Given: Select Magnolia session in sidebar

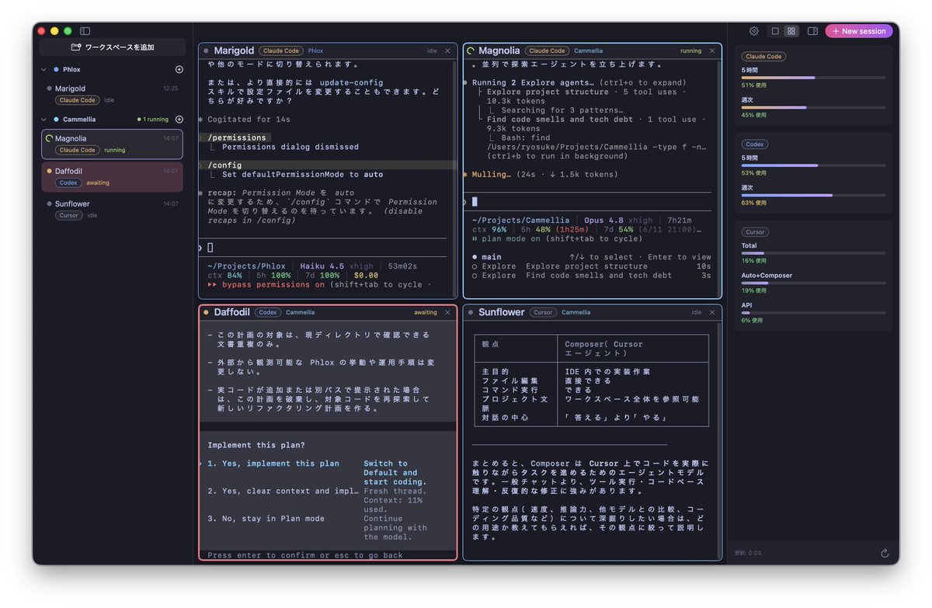Looking at the screenshot, I should point(113,144).
